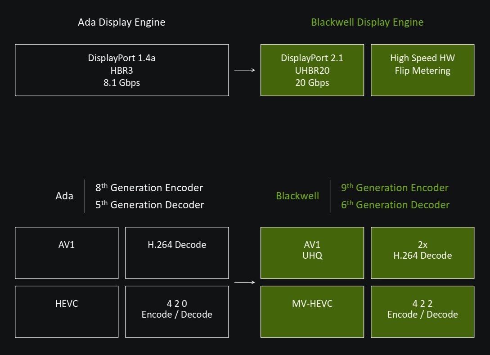Click the Blackwell Display Engine heading
The width and height of the screenshot is (490, 355).
coord(367,22)
